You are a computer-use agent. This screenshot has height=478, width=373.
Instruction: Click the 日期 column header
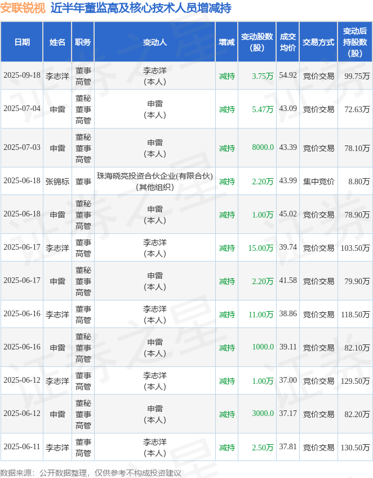[21, 42]
